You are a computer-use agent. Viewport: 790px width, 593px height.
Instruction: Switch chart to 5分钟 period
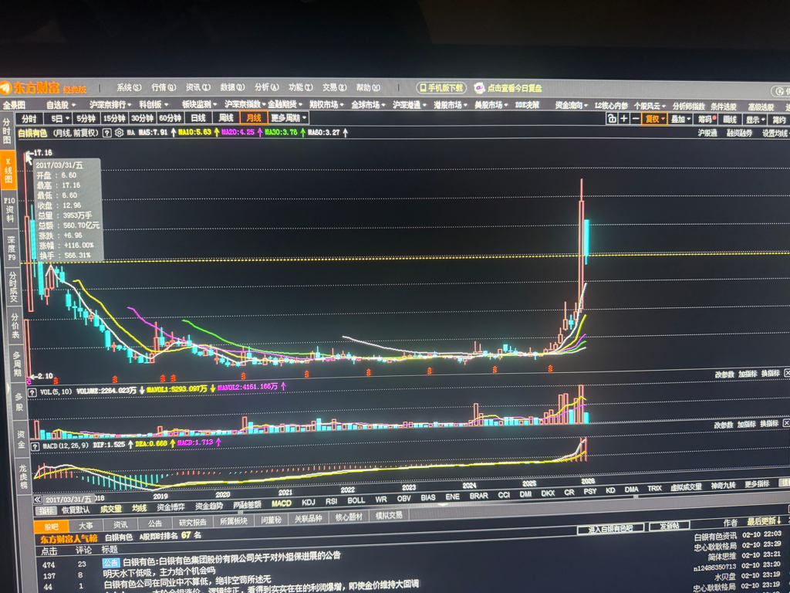85,118
